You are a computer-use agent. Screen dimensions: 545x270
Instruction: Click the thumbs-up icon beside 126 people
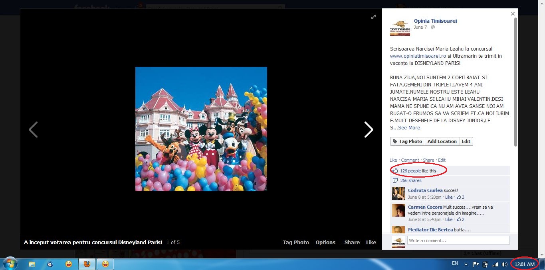click(x=395, y=170)
